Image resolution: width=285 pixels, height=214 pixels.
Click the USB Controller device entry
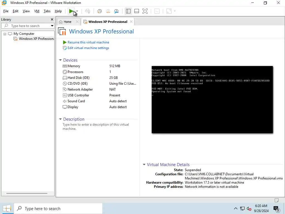coord(78,95)
